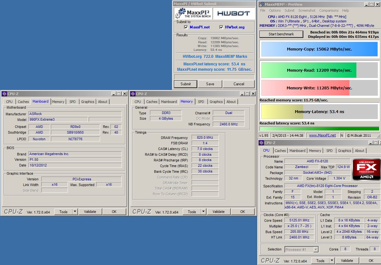Viewport: 381px width, 265px height.
Task: Click the Core Voltage 1.304 V value
Action: pos(339,178)
